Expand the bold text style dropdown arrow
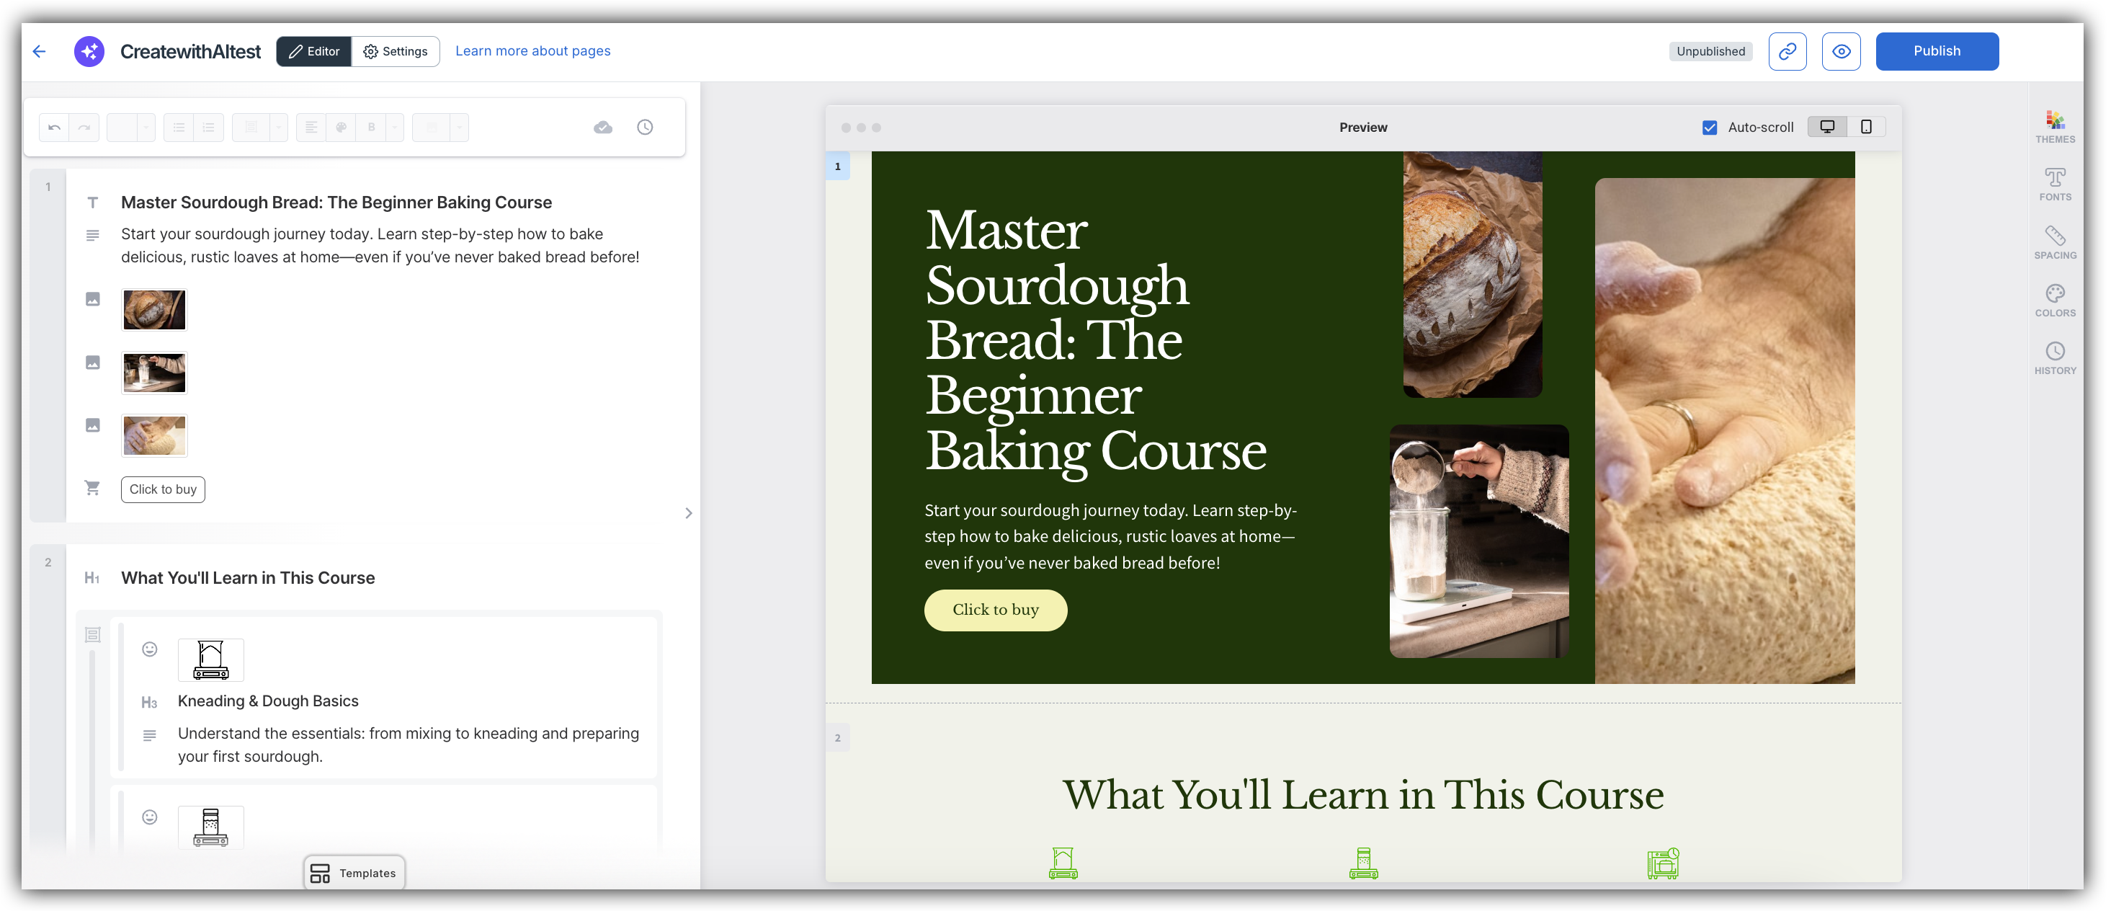2111x911 pixels. tap(394, 127)
